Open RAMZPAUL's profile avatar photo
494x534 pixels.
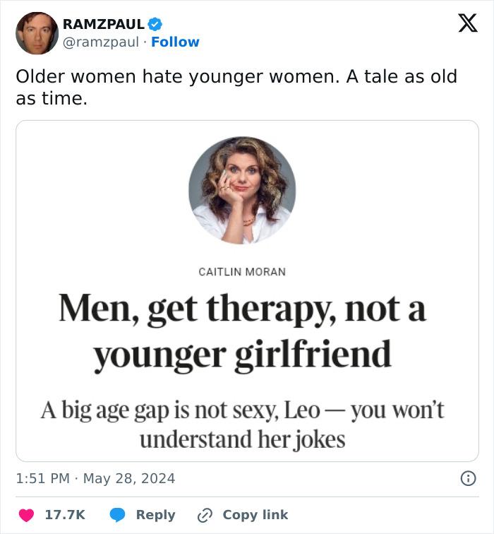click(x=37, y=33)
